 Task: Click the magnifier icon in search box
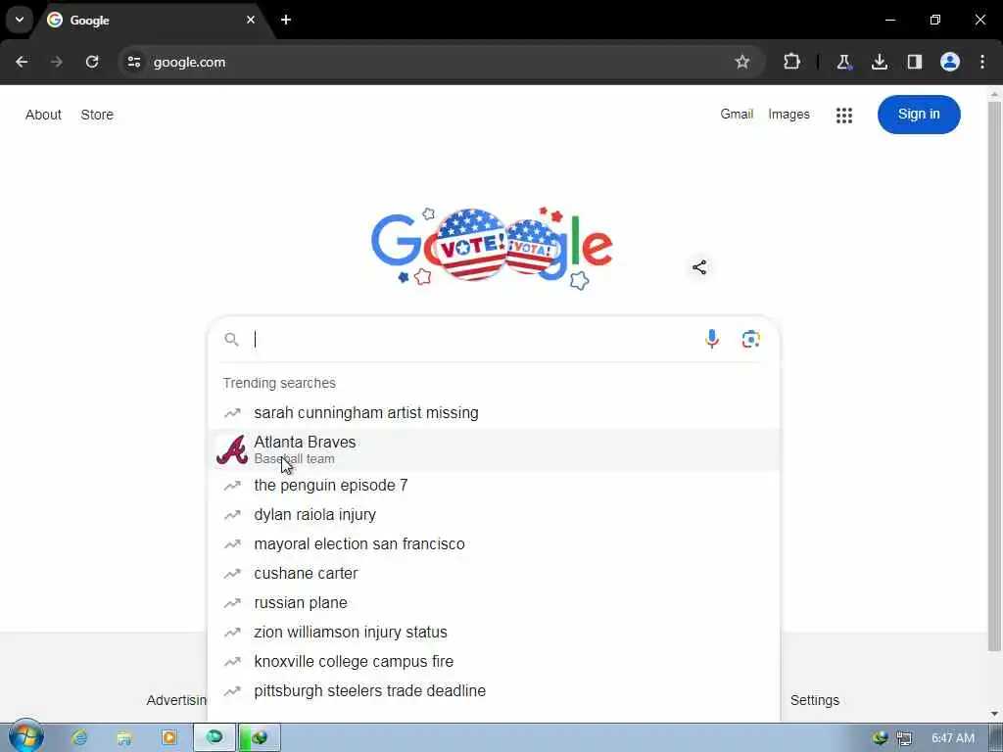tap(231, 340)
